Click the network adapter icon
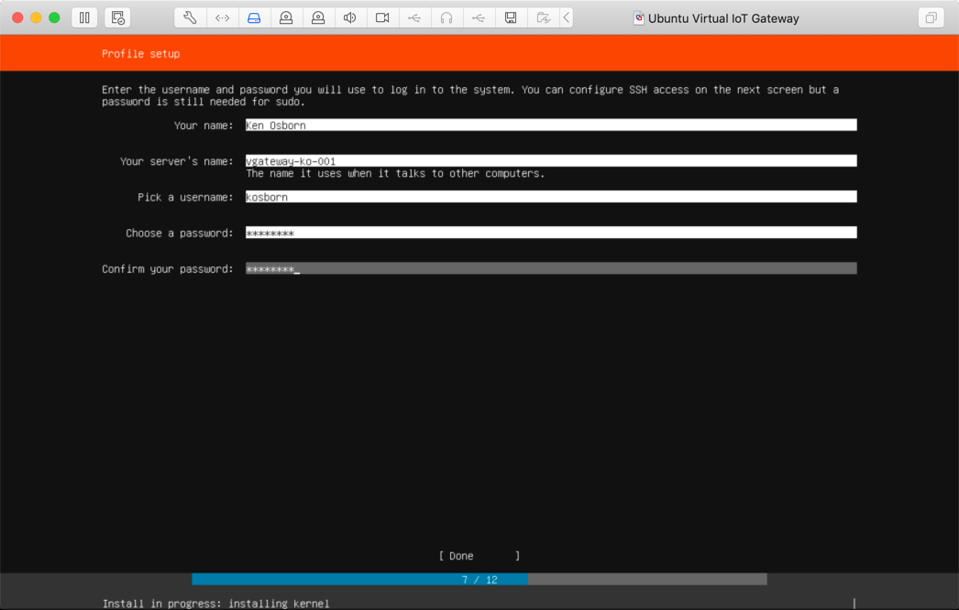 click(x=222, y=17)
